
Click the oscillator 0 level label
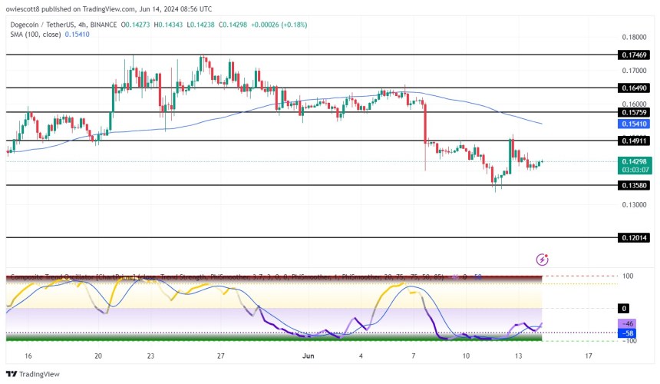[624, 309]
